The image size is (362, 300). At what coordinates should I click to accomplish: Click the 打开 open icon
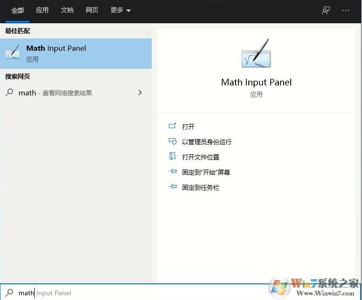coord(173,126)
